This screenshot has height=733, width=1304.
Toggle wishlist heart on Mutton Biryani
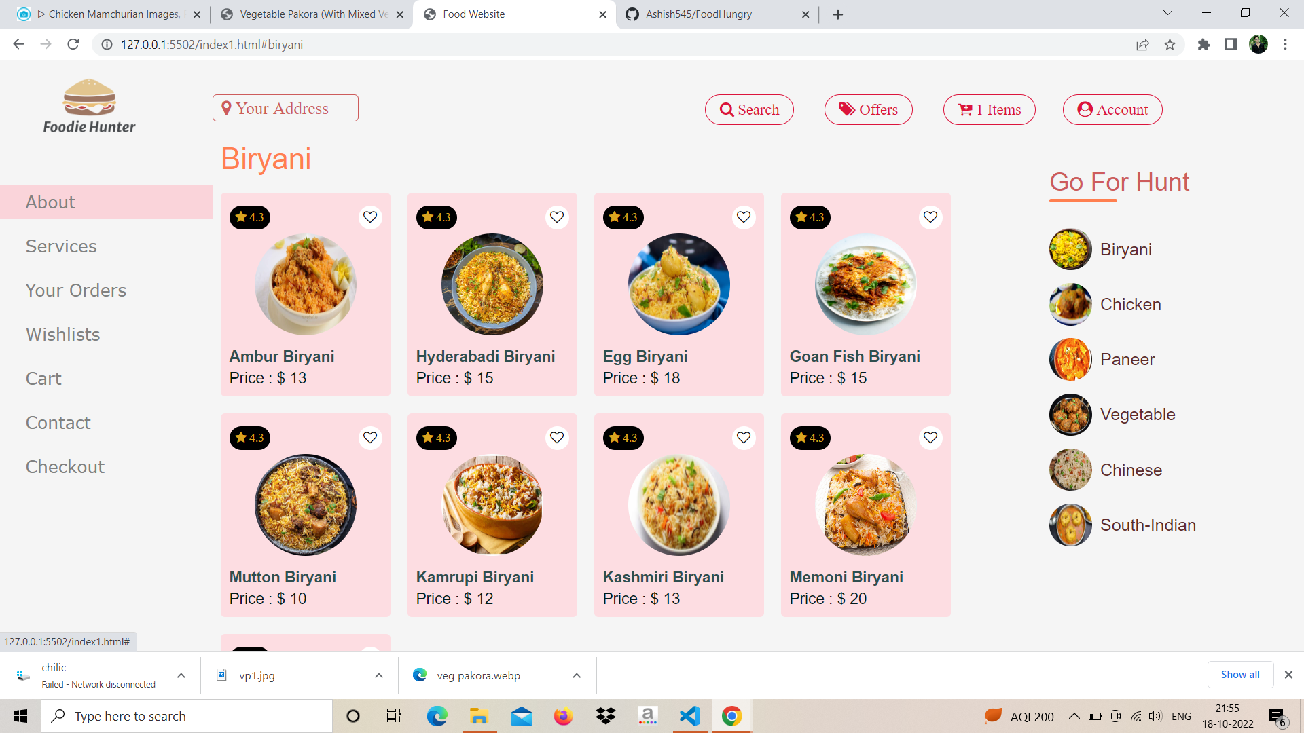point(370,438)
